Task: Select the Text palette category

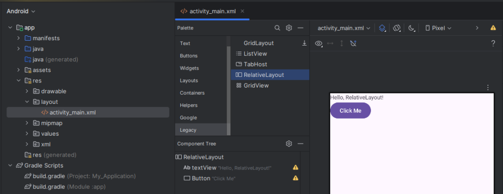Action: click(201, 43)
